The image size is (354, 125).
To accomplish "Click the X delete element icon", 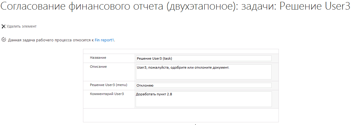I will coord(4,26).
